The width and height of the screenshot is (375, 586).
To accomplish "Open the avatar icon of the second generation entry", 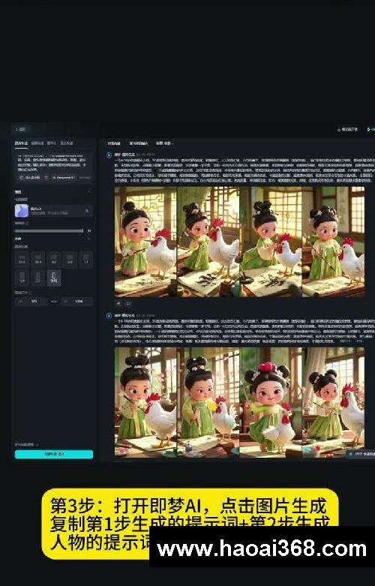I will [109, 316].
